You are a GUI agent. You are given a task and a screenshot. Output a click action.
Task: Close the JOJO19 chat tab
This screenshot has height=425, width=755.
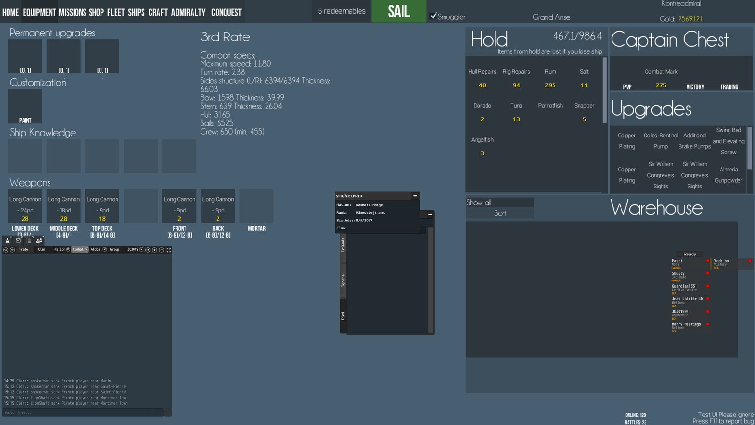point(141,249)
